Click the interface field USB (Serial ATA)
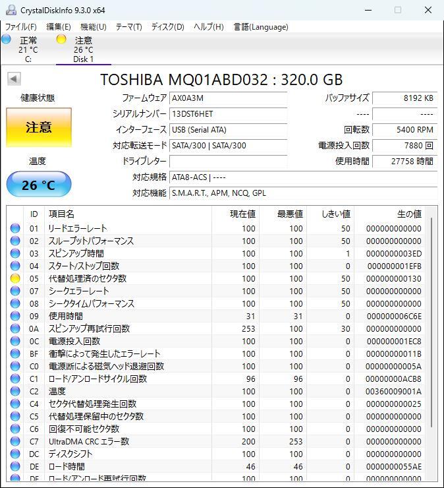Viewport: 444px width, 488px height. [x=228, y=130]
